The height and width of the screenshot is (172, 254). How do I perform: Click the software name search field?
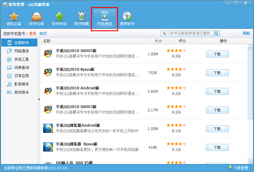187,33
